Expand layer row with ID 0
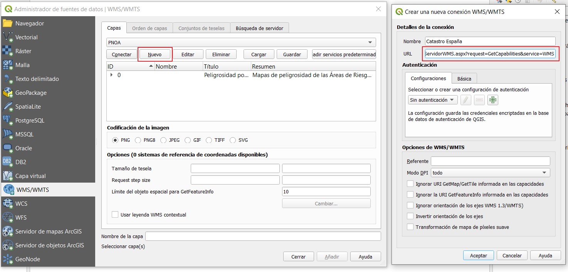 click(111, 75)
